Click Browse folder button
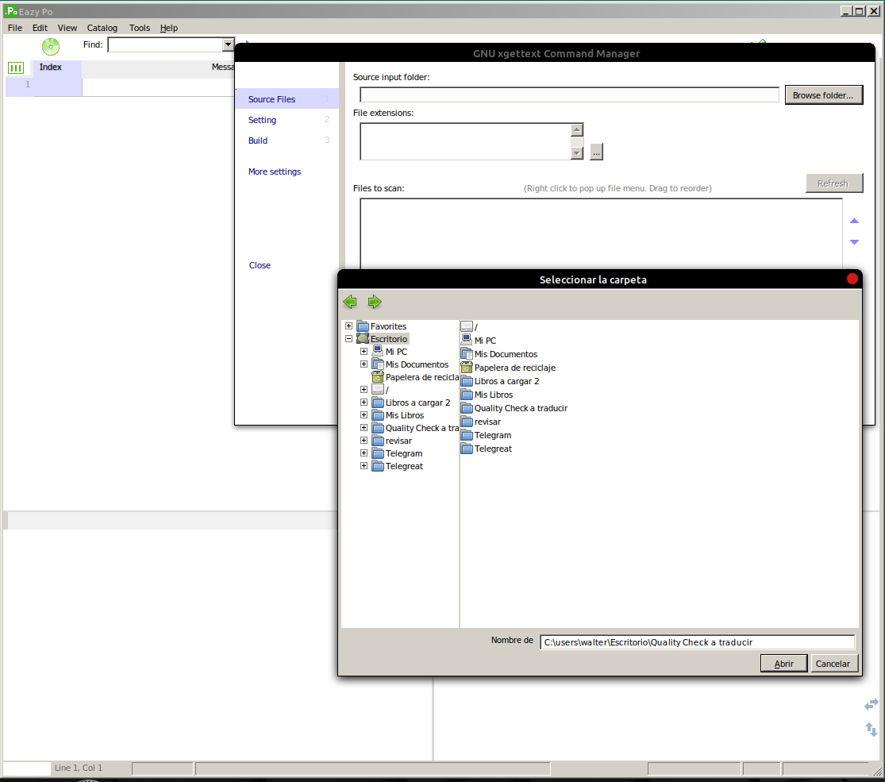Viewport: 885px width, 782px height. tap(823, 94)
